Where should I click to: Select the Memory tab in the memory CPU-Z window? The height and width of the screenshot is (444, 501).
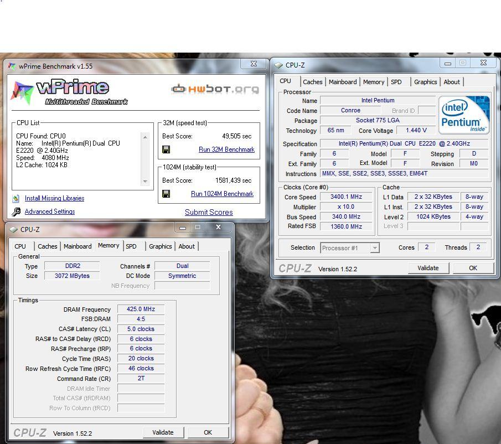pyautogui.click(x=109, y=246)
